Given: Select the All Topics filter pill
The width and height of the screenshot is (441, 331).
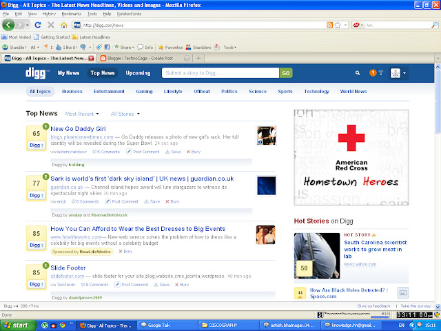Looking at the screenshot, I should 40,91.
